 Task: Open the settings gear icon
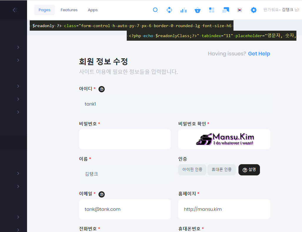tap(253, 10)
